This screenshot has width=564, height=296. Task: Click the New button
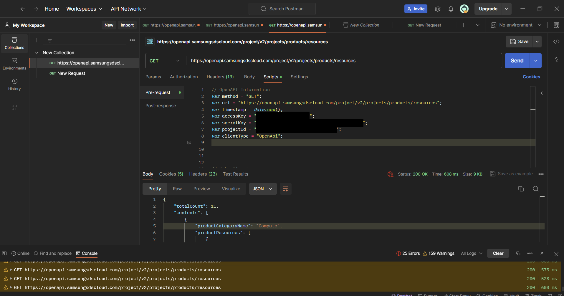109,25
